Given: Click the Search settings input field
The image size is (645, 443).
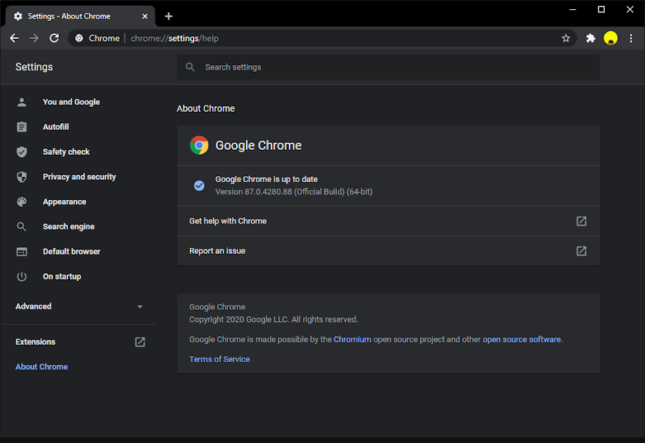Looking at the screenshot, I should pyautogui.click(x=388, y=67).
